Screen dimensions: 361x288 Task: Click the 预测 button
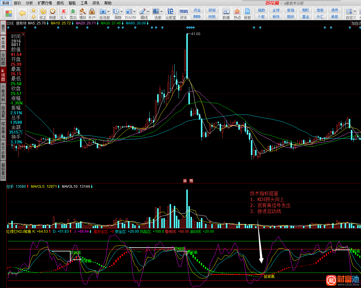click(x=212, y=17)
